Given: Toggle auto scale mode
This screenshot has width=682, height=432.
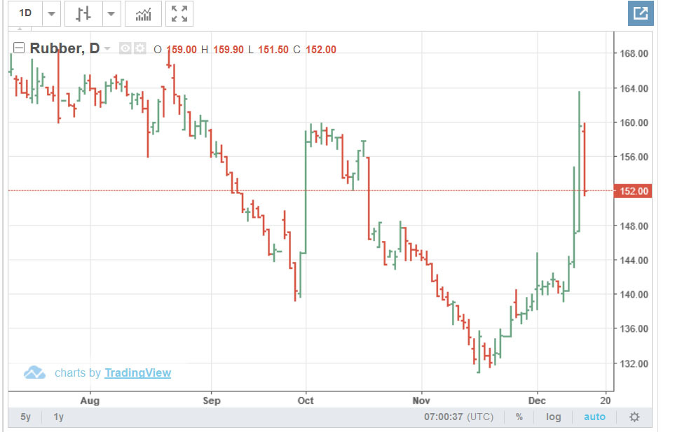Looking at the screenshot, I should point(594,417).
